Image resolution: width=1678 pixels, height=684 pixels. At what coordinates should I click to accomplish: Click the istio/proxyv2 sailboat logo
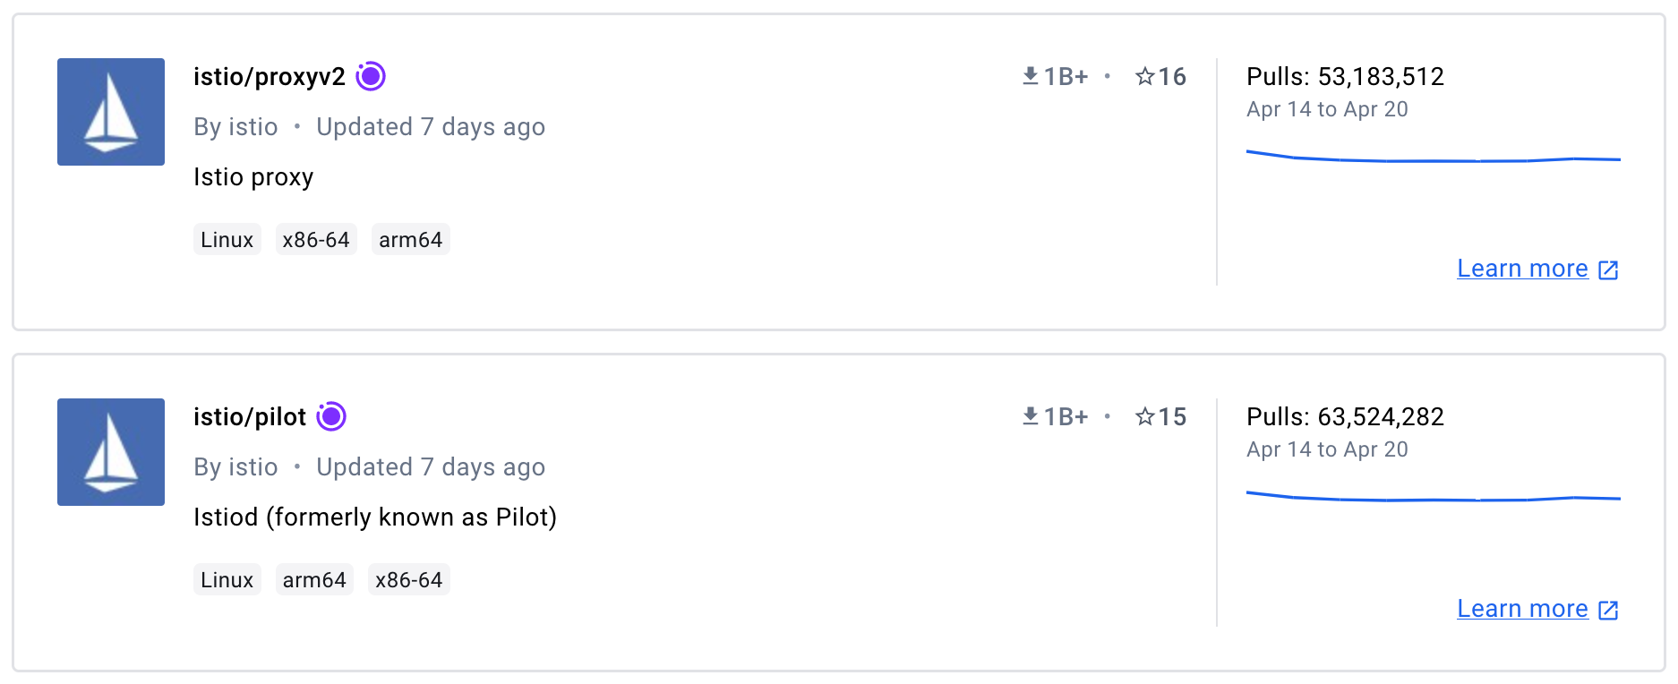pos(111,112)
